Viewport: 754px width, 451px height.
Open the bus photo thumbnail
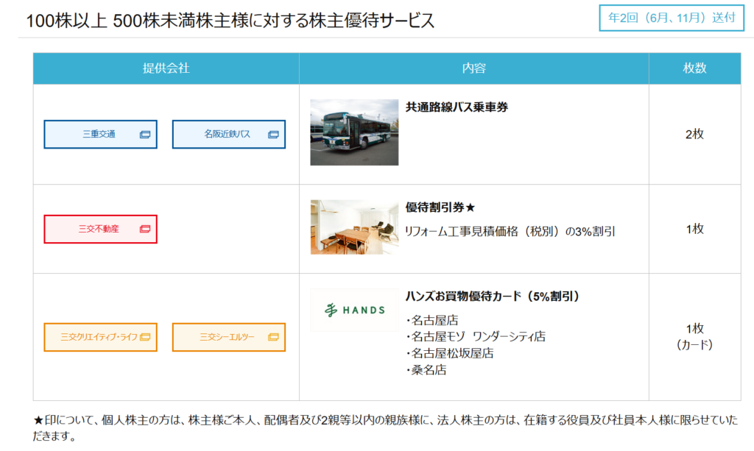coord(354,132)
